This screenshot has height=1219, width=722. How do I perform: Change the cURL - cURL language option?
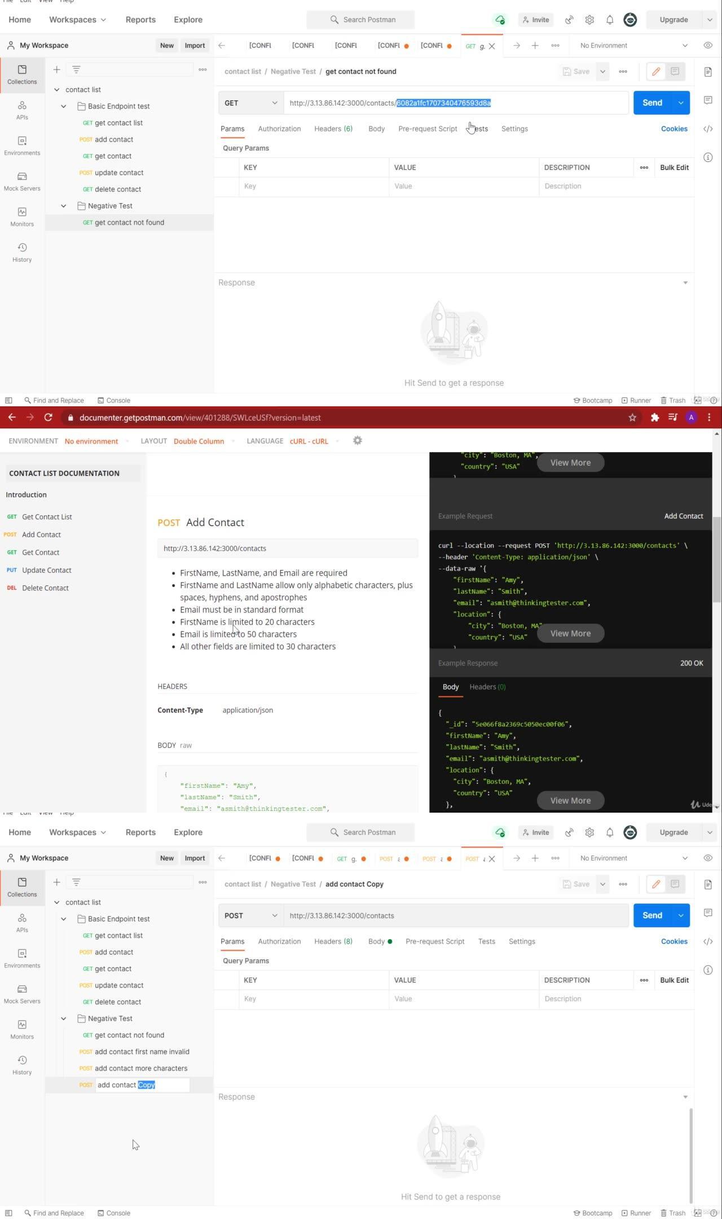[309, 441]
